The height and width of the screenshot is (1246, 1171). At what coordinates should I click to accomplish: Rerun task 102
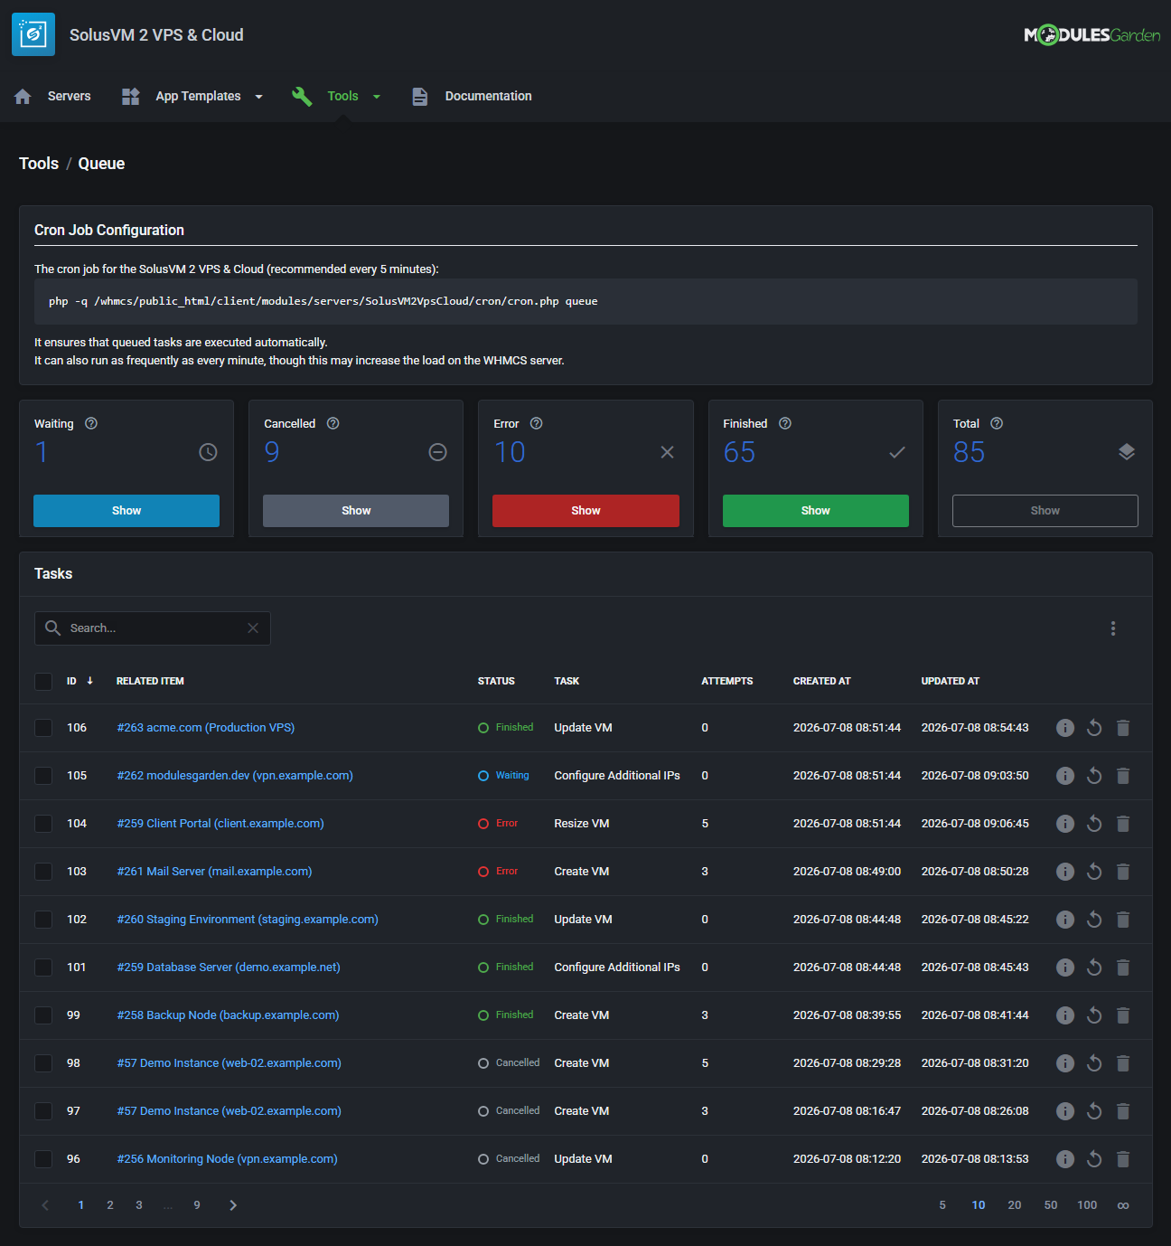(1094, 920)
